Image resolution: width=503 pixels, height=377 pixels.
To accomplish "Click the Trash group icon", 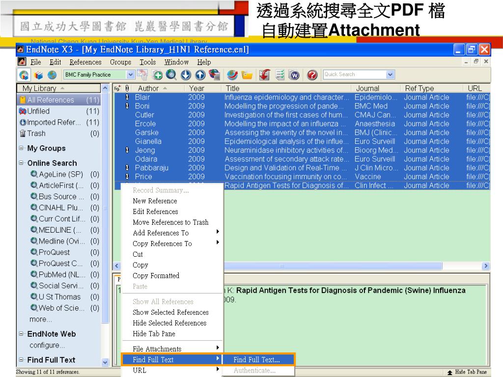I will point(23,134).
